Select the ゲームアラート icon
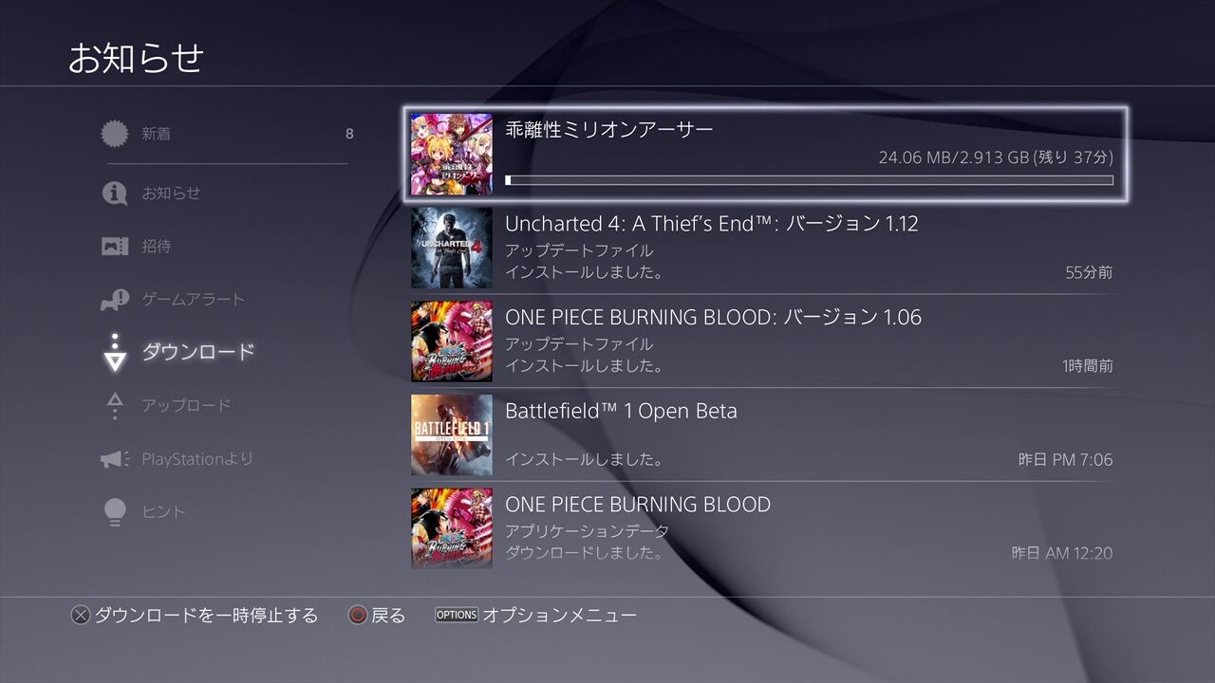Image resolution: width=1215 pixels, height=683 pixels. [x=115, y=300]
